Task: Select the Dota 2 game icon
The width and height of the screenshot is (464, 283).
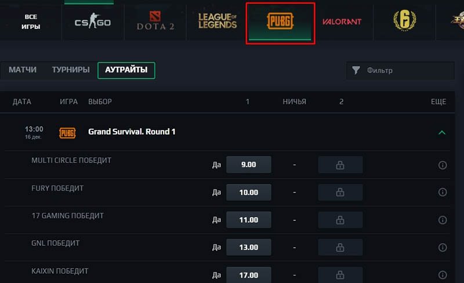Action: click(x=155, y=21)
